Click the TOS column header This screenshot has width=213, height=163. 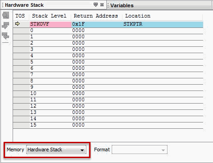click(x=21, y=16)
